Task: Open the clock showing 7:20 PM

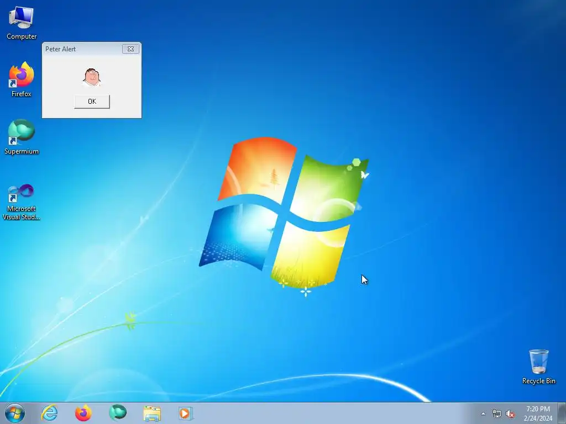Action: click(538, 413)
